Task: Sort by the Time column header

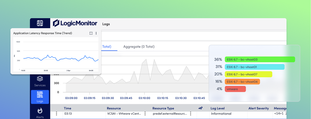Action: pyautogui.click(x=67, y=108)
